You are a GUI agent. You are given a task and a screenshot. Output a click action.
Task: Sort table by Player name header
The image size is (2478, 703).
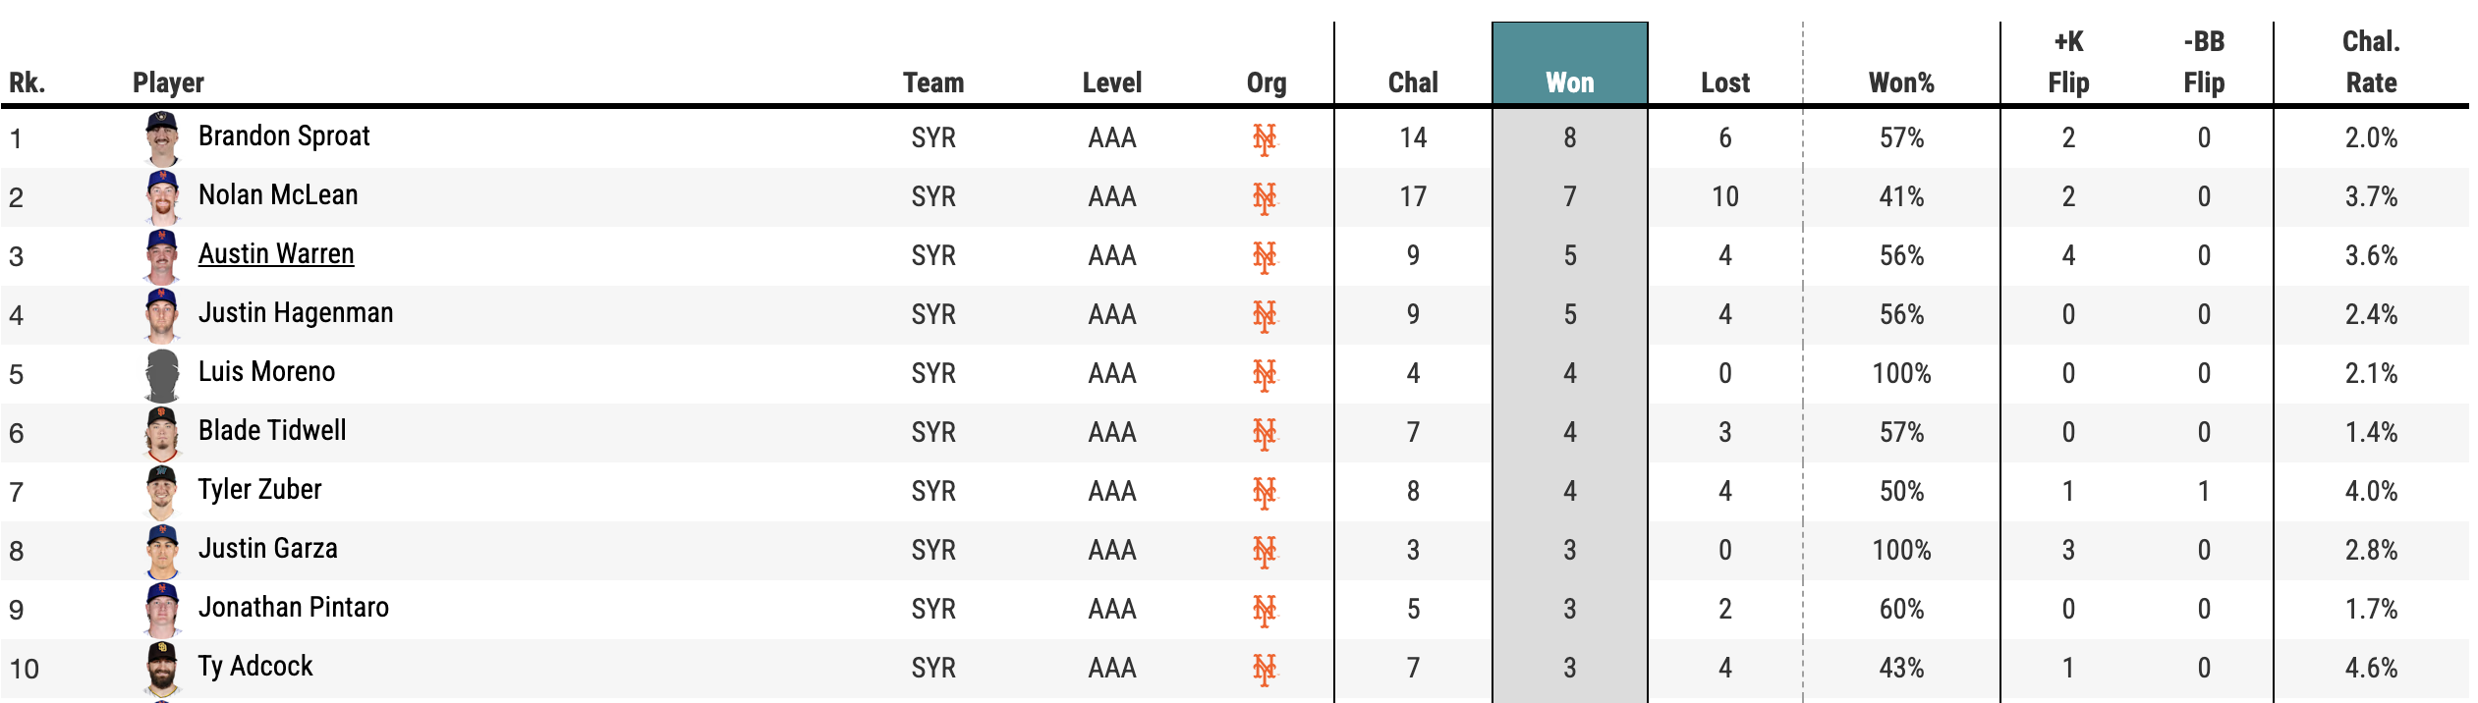(168, 82)
